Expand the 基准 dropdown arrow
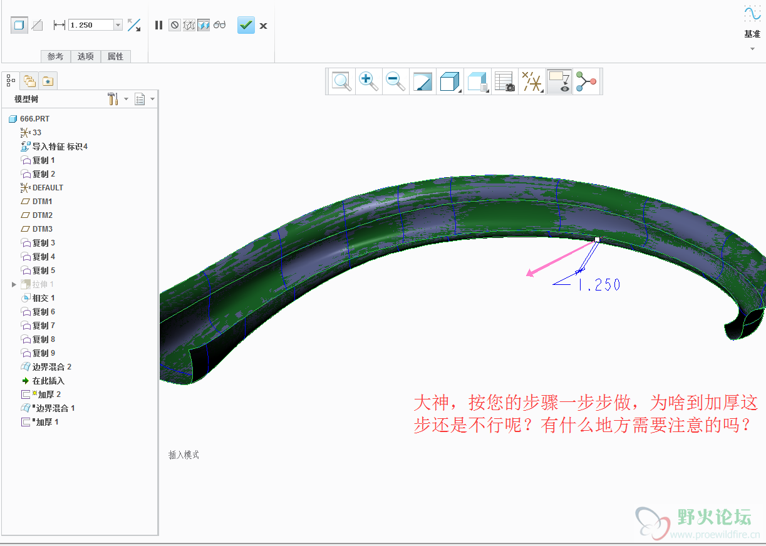Screen dimensions: 766x546 pyautogui.click(x=752, y=49)
